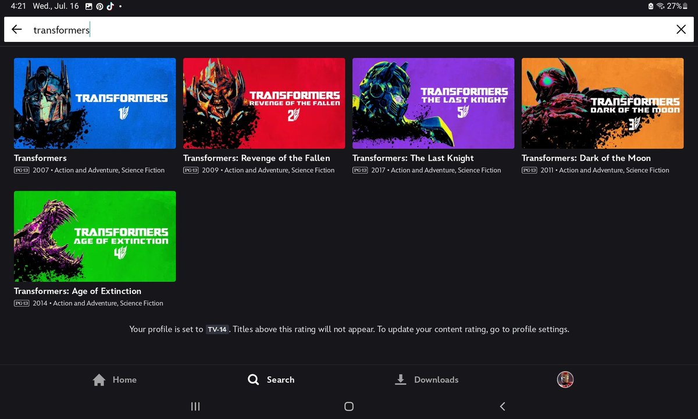Screen dimensions: 698x419
Task: Clear search text with X icon
Action: (x=681, y=30)
